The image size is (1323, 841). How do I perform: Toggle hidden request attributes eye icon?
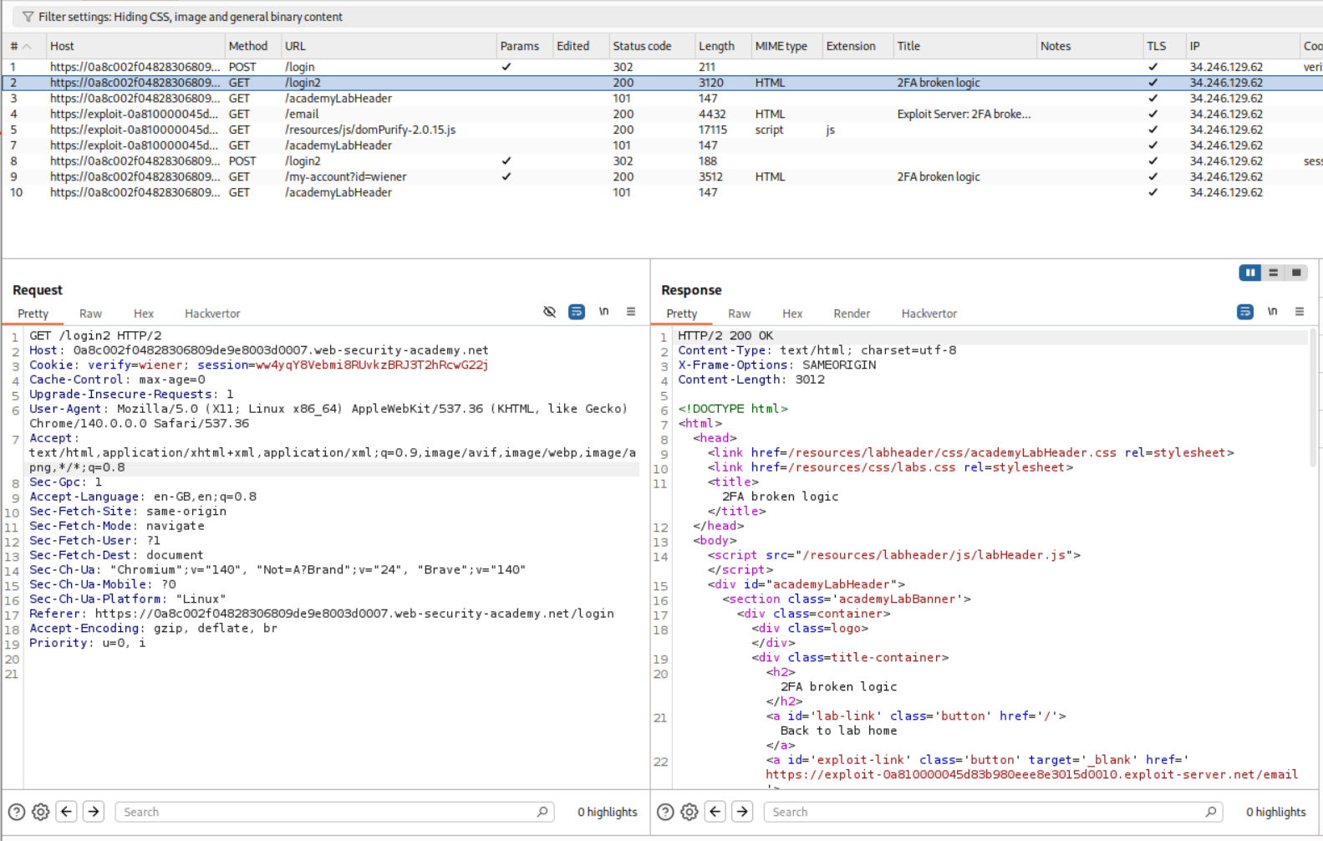coord(549,312)
